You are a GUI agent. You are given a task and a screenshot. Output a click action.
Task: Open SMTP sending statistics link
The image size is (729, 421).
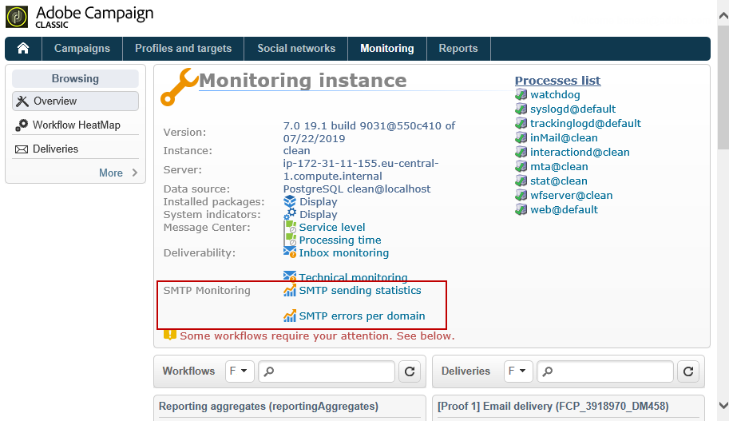[x=360, y=290]
